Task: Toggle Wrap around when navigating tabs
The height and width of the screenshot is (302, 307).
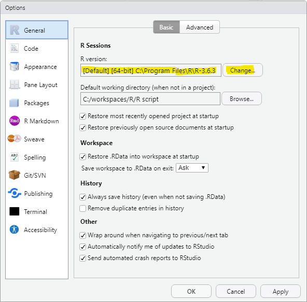Action: tap(83, 235)
